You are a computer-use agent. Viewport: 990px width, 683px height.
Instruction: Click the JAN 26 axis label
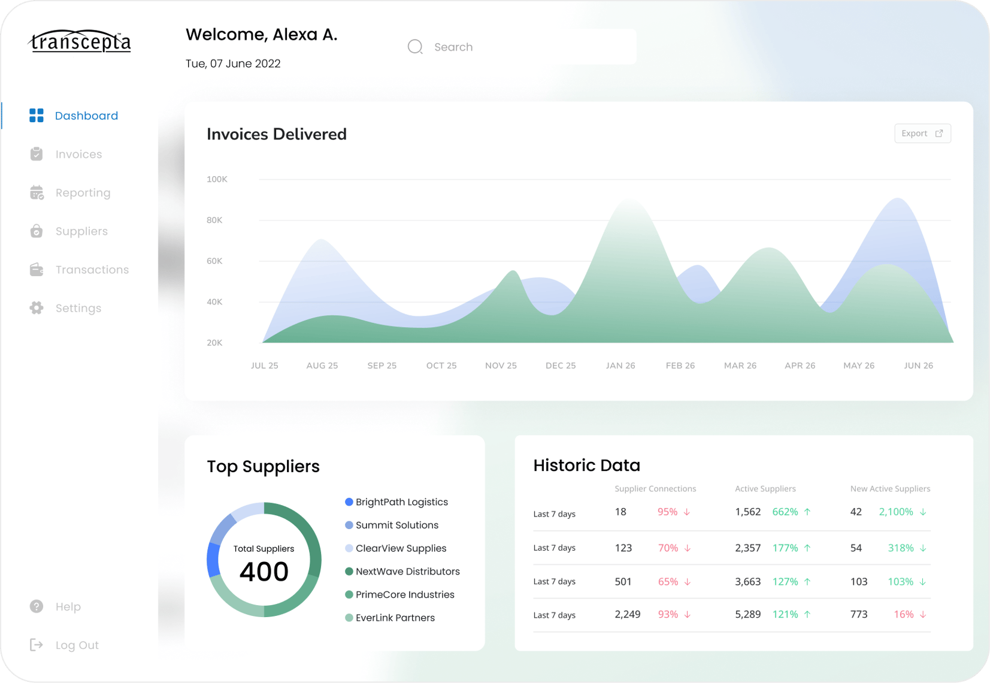620,365
